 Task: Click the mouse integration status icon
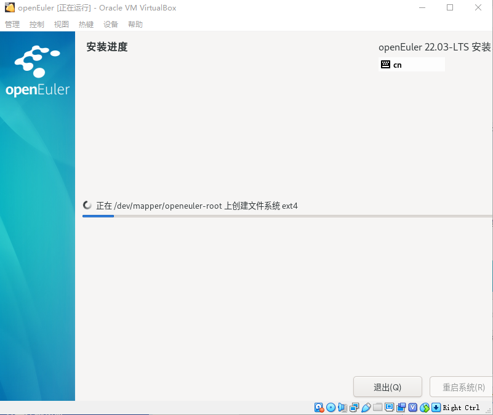click(x=424, y=407)
